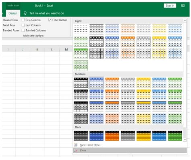191x160 pixels.
Task: Choose New Table Style option
Action: (x=91, y=145)
